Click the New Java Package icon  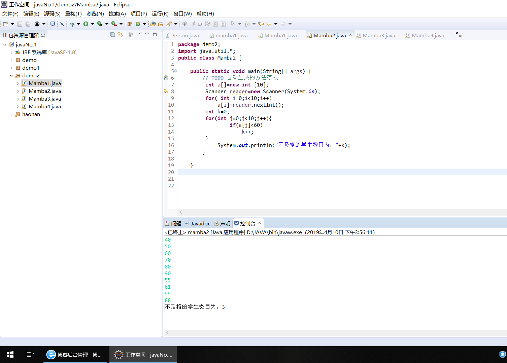point(130,24)
